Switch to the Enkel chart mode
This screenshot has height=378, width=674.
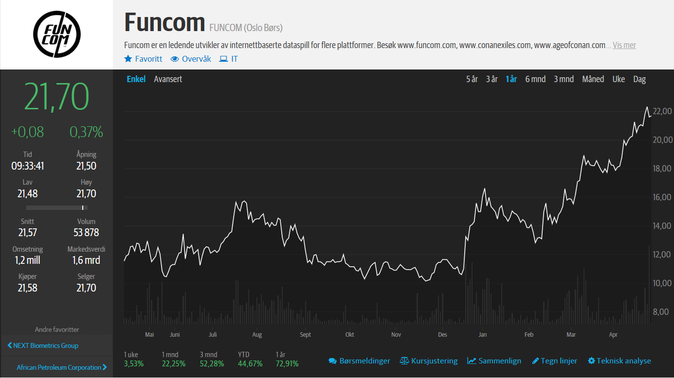click(x=136, y=79)
